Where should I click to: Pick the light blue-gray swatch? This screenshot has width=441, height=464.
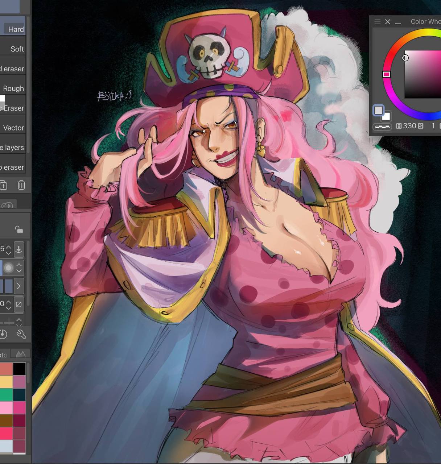(x=6, y=446)
